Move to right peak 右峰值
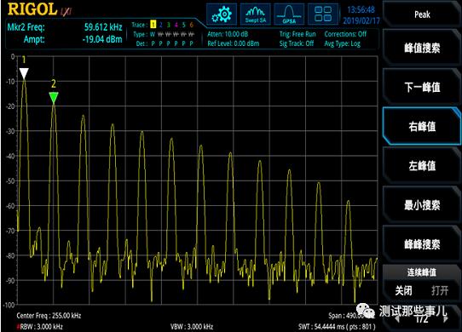 [422, 126]
